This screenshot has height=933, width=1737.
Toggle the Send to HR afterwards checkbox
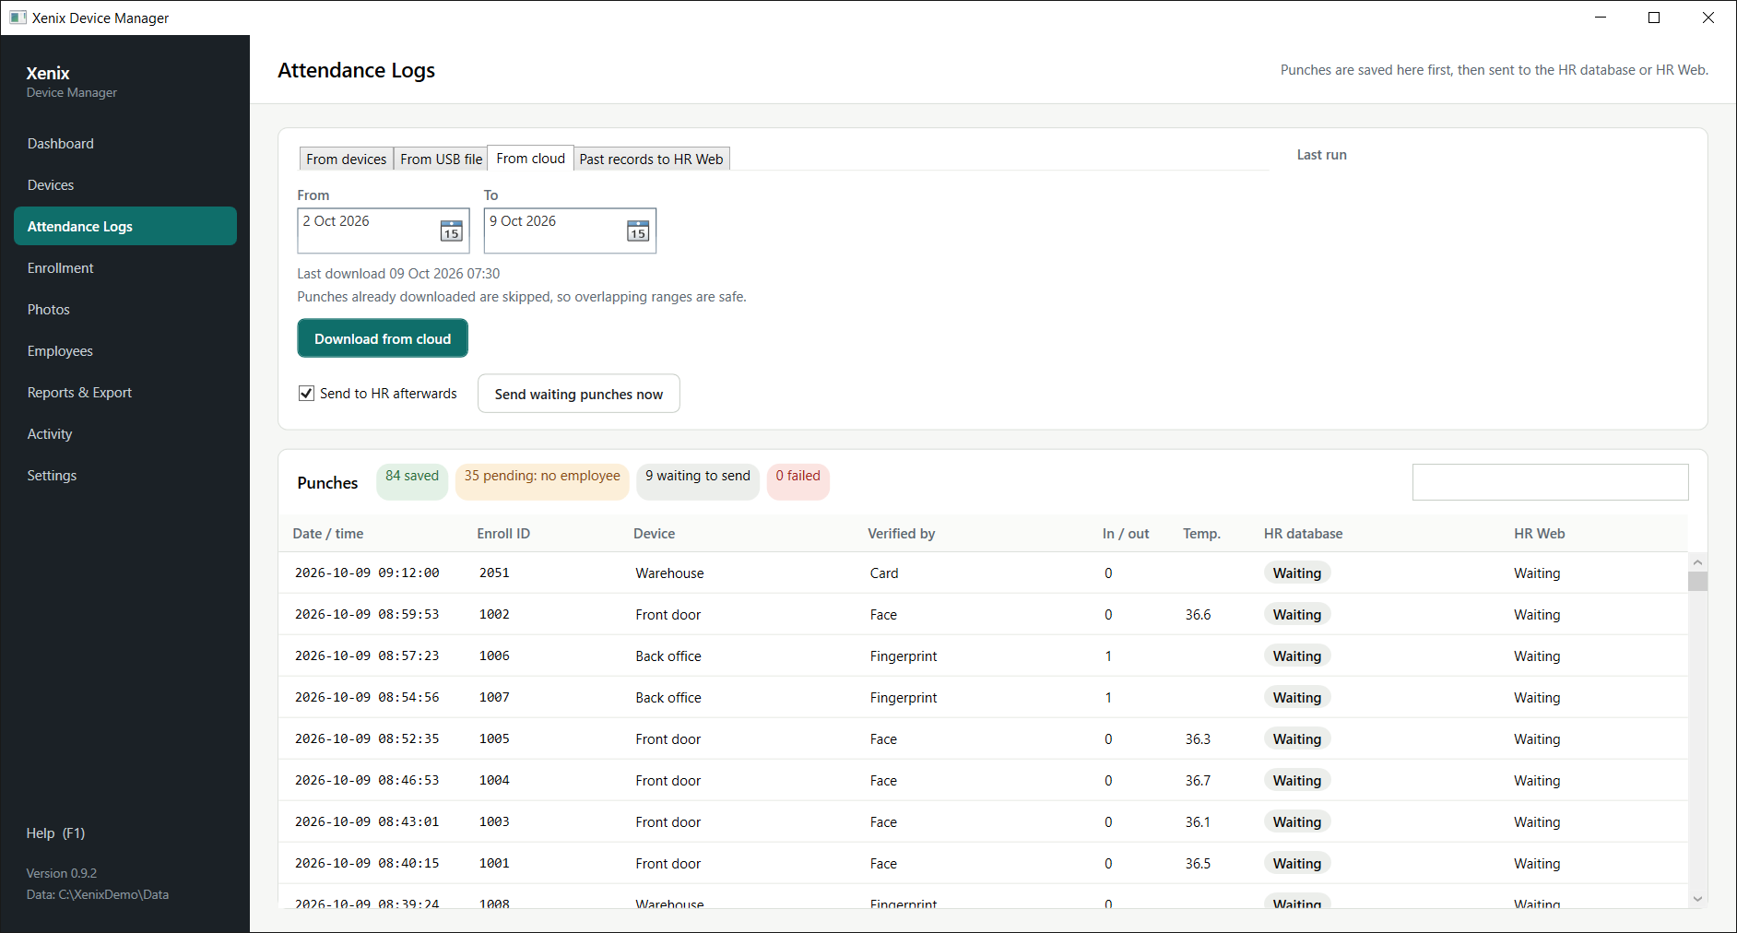tap(307, 394)
